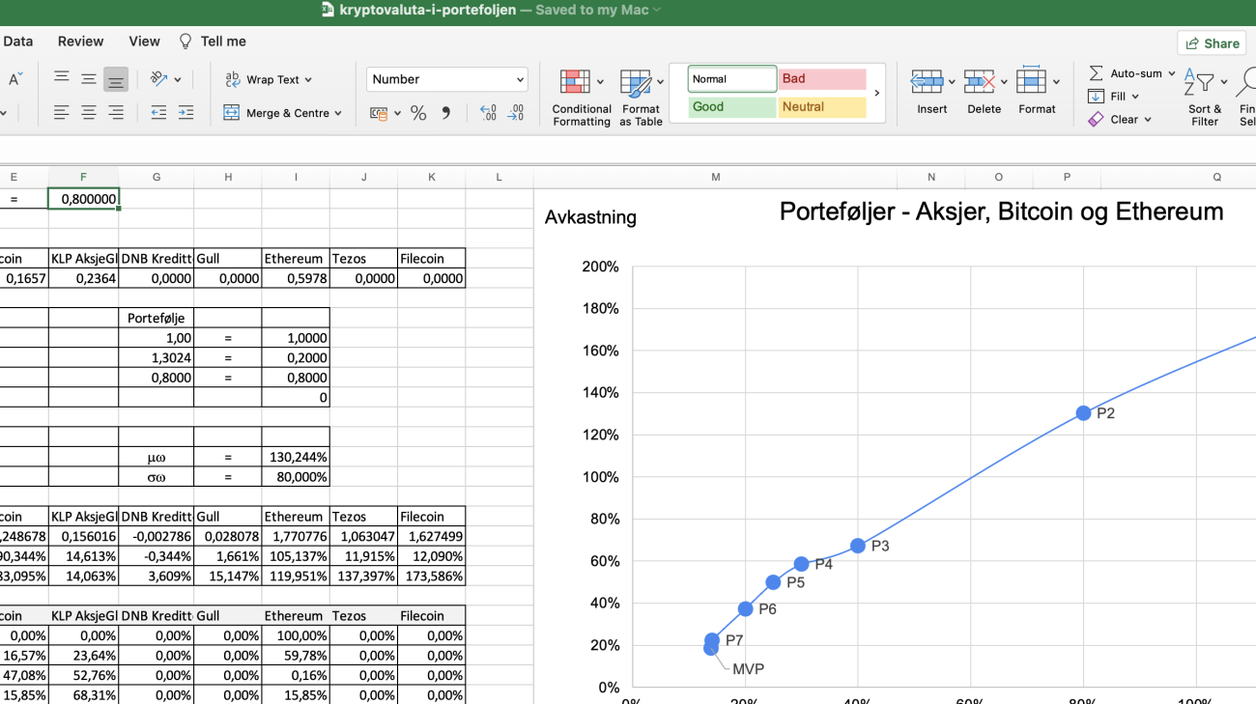This screenshot has height=704, width=1256.
Task: Click Tell me search lightbulb
Action: [186, 42]
